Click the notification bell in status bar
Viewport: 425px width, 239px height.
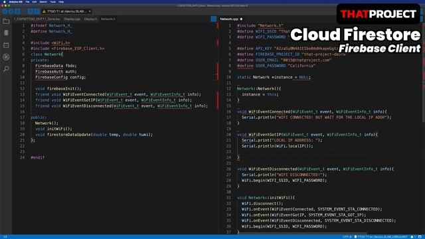point(412,237)
